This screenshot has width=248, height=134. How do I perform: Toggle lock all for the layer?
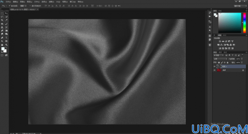point(228,63)
